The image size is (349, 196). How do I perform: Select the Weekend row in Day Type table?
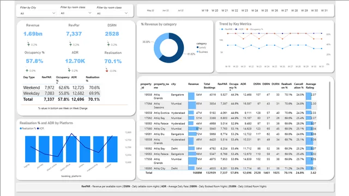[61, 88]
